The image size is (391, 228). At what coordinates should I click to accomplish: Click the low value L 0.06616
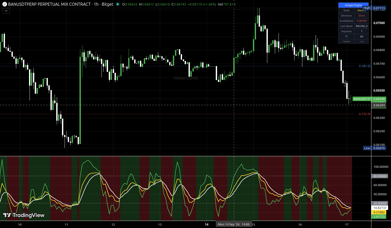coord(163,4)
